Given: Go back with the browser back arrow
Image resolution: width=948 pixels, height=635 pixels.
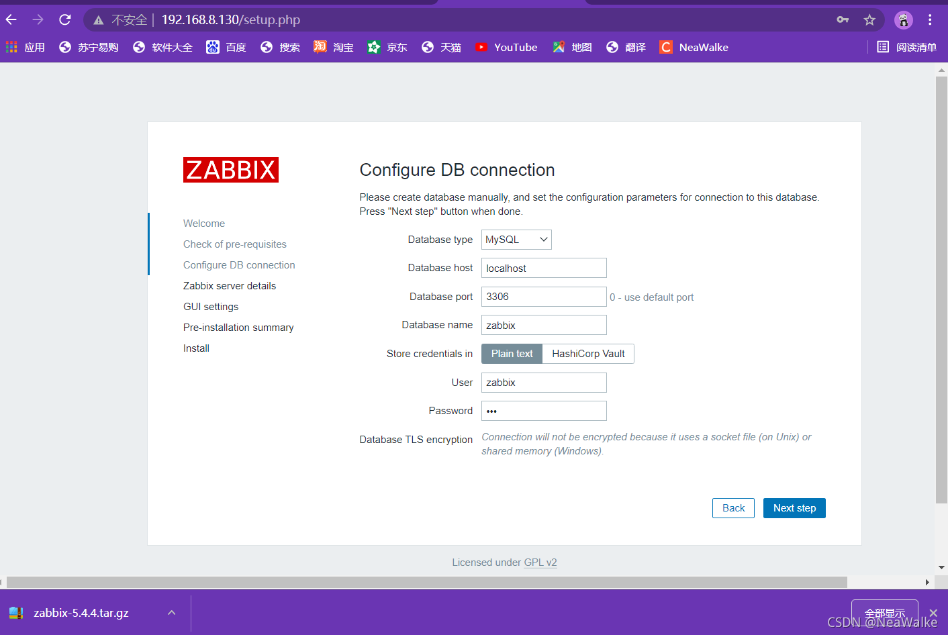Looking at the screenshot, I should (x=11, y=19).
